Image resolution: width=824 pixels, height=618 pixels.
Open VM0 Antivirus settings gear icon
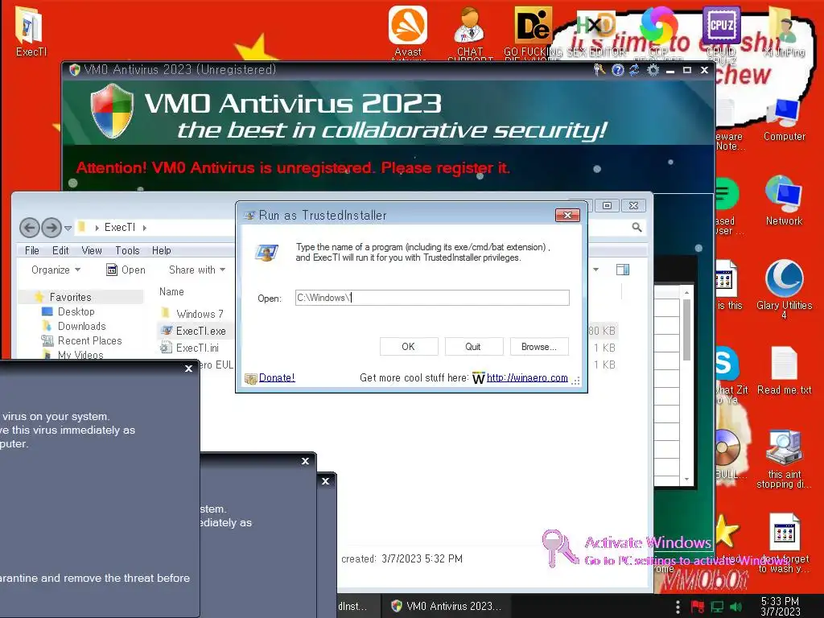point(653,70)
